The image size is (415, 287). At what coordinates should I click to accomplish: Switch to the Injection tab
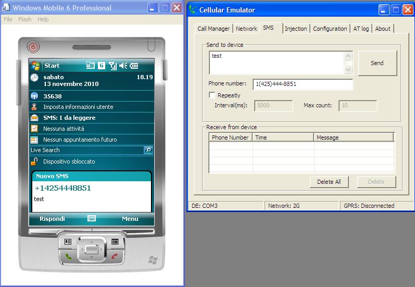click(x=296, y=29)
